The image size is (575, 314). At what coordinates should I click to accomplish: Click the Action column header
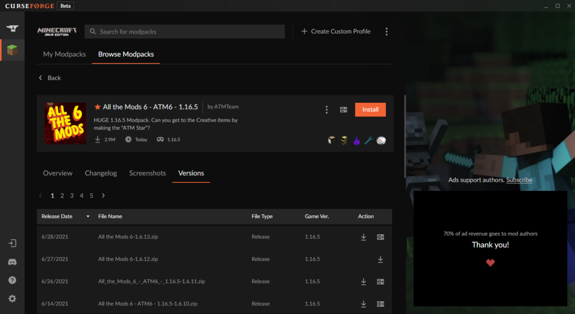click(x=366, y=216)
